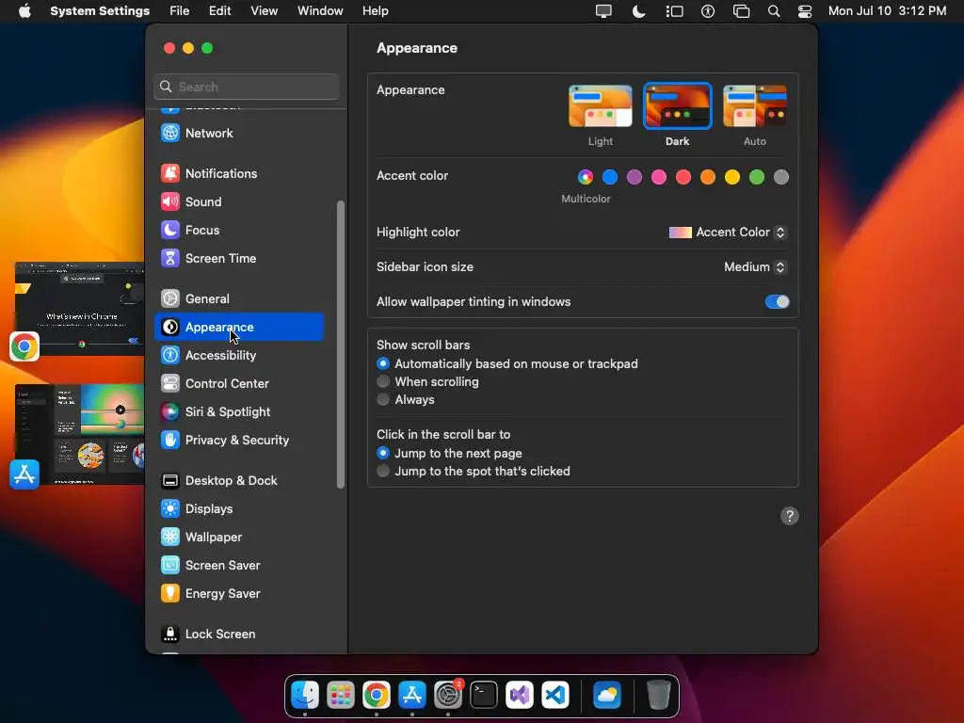Screen dimensions: 964x723
Task: Open Terminal from the Dock
Action: click(x=484, y=696)
